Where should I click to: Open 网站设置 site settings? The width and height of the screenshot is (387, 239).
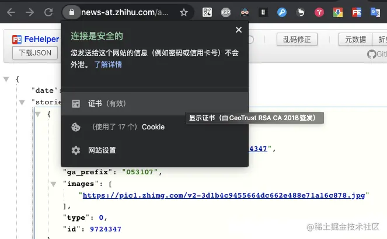click(x=155, y=150)
